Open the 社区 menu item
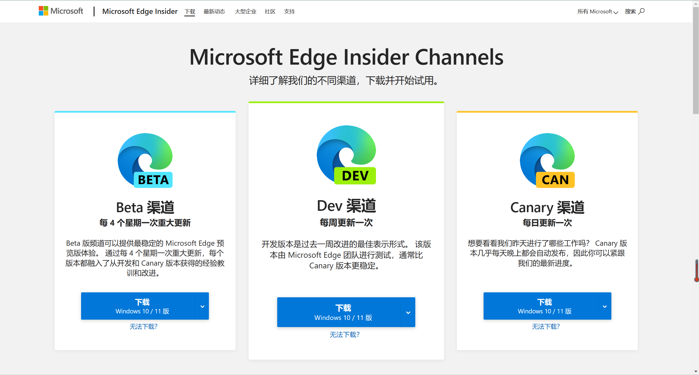The height and width of the screenshot is (375, 699). pyautogui.click(x=270, y=11)
